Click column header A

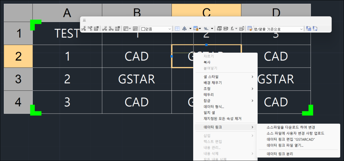point(67,13)
